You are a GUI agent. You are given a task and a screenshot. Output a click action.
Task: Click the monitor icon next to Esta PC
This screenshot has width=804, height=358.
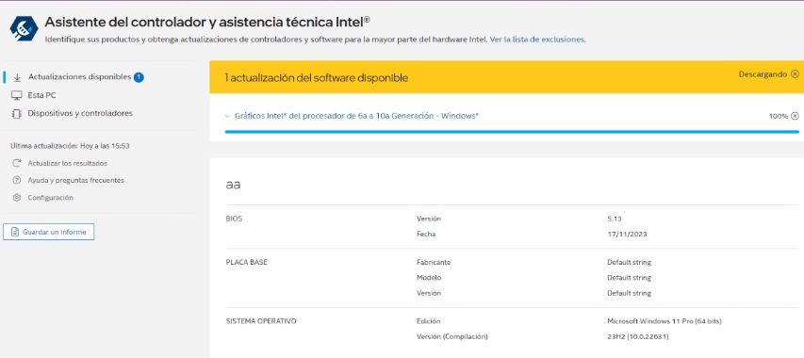click(x=17, y=95)
